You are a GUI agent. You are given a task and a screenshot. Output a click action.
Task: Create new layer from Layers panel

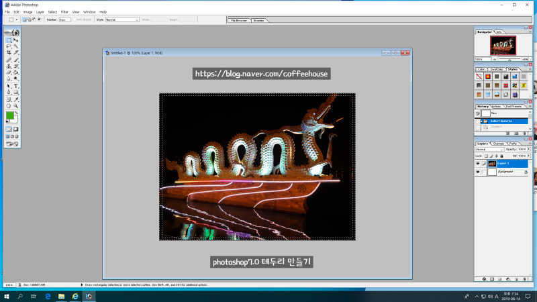pos(516,279)
